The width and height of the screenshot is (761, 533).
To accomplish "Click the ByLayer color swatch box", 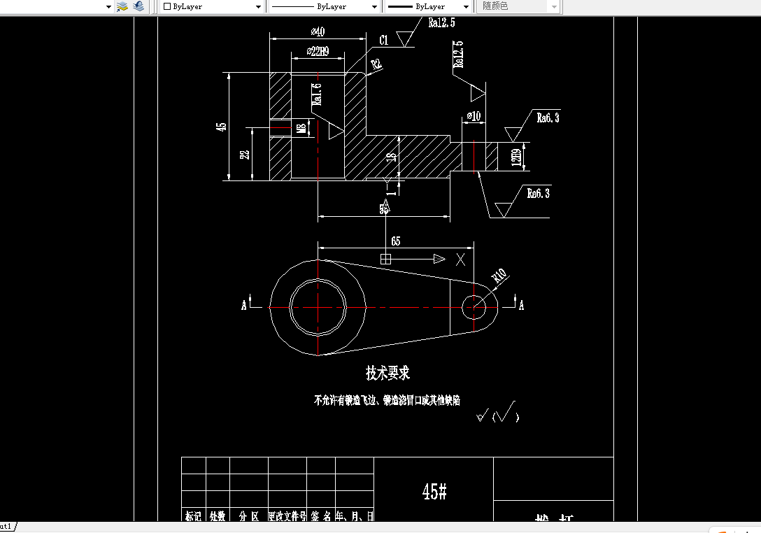I will coord(167,6).
